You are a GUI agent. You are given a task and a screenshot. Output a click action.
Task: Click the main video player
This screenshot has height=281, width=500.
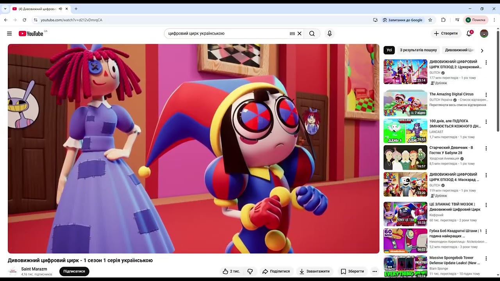[193, 149]
